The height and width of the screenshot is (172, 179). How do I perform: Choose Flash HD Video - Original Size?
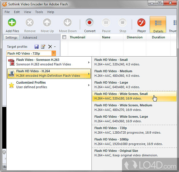point(134,153)
